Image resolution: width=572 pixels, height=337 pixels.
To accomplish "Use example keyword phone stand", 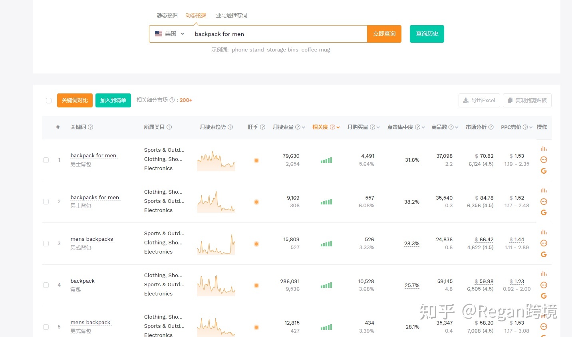I will (248, 50).
